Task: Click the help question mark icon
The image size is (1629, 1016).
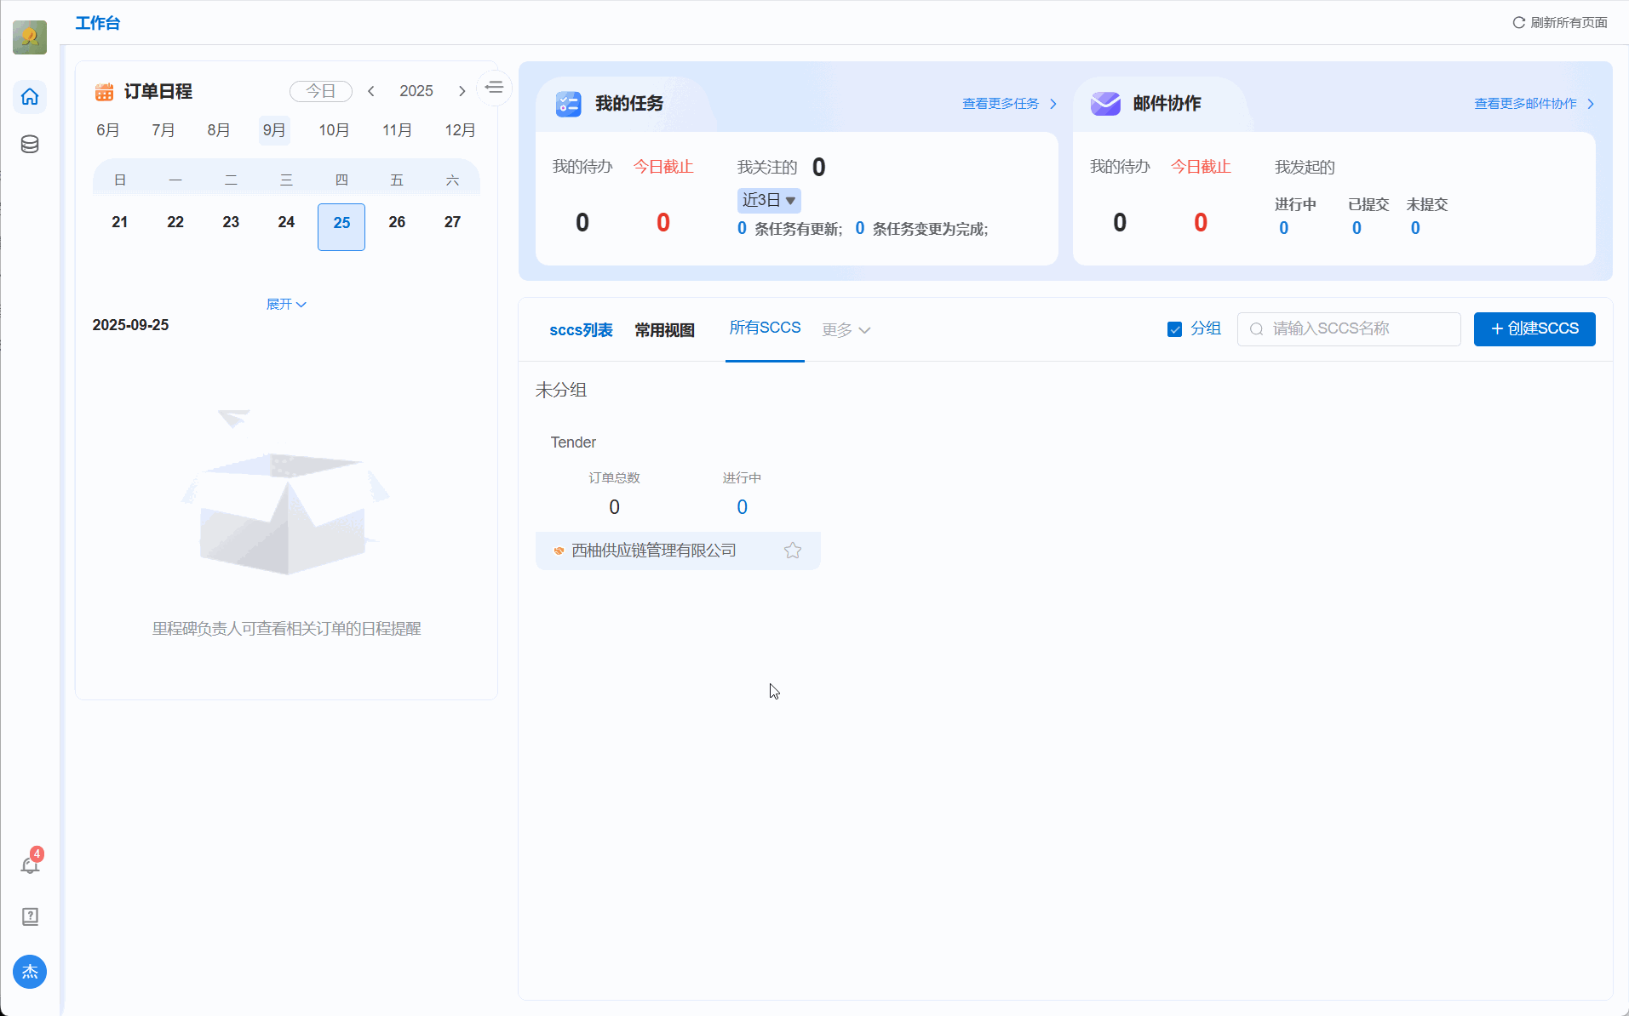Action: (30, 916)
